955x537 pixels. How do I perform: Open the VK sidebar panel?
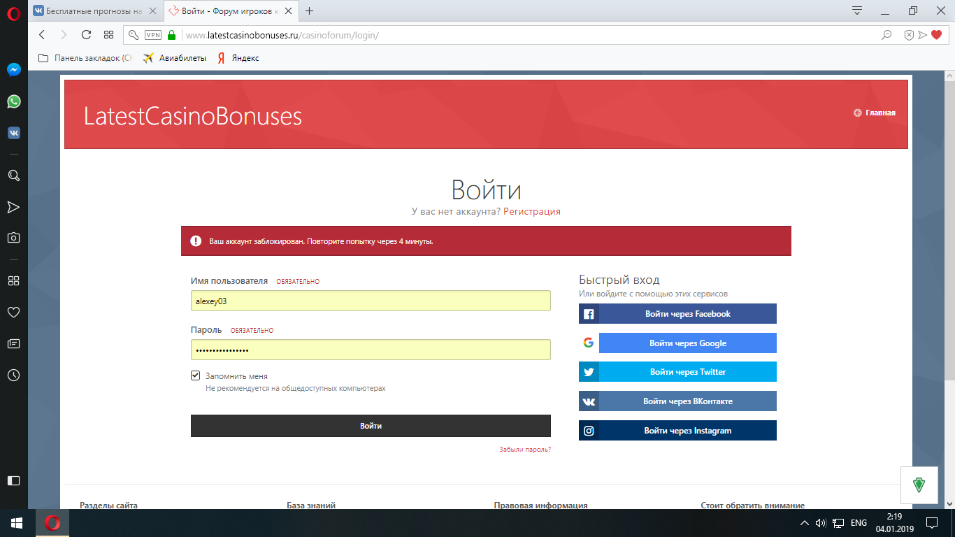[13, 133]
